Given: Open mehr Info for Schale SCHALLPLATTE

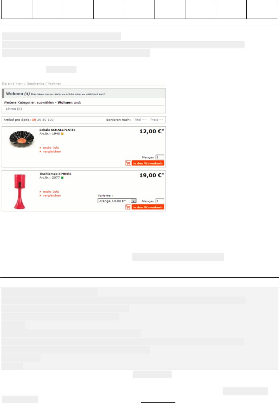Looking at the screenshot, I should point(51,148).
